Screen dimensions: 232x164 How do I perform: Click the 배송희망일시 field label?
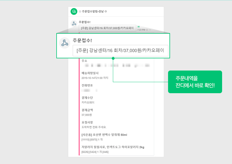[x=88, y=73]
